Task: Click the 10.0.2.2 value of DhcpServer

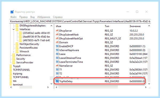Action: tap(134, 31)
